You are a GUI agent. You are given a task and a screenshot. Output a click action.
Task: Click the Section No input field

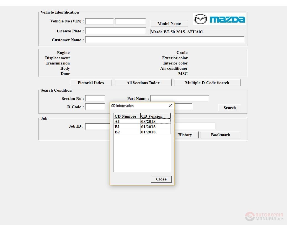pos(95,98)
